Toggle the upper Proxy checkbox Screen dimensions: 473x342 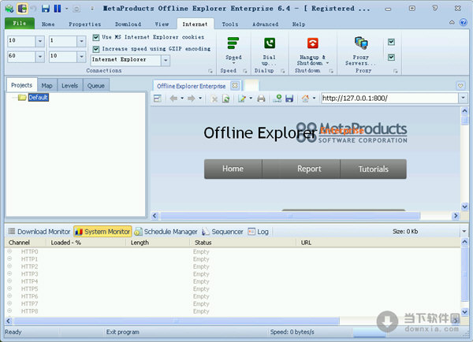(391, 42)
